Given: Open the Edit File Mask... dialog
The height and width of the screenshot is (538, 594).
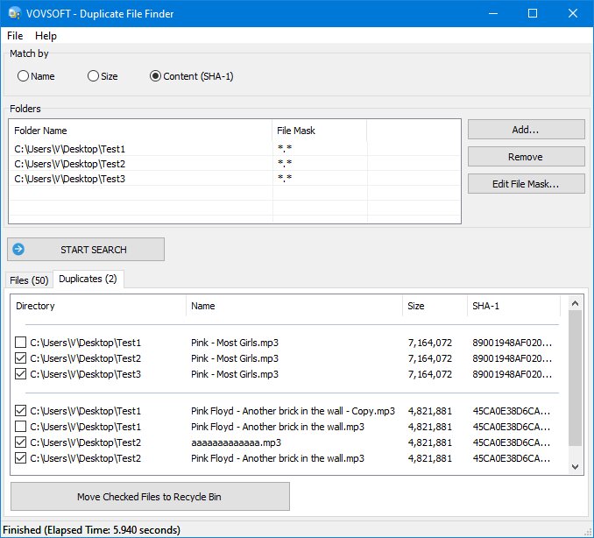Looking at the screenshot, I should [x=526, y=184].
